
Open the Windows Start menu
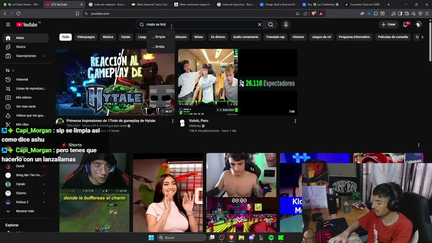[x=151, y=238]
